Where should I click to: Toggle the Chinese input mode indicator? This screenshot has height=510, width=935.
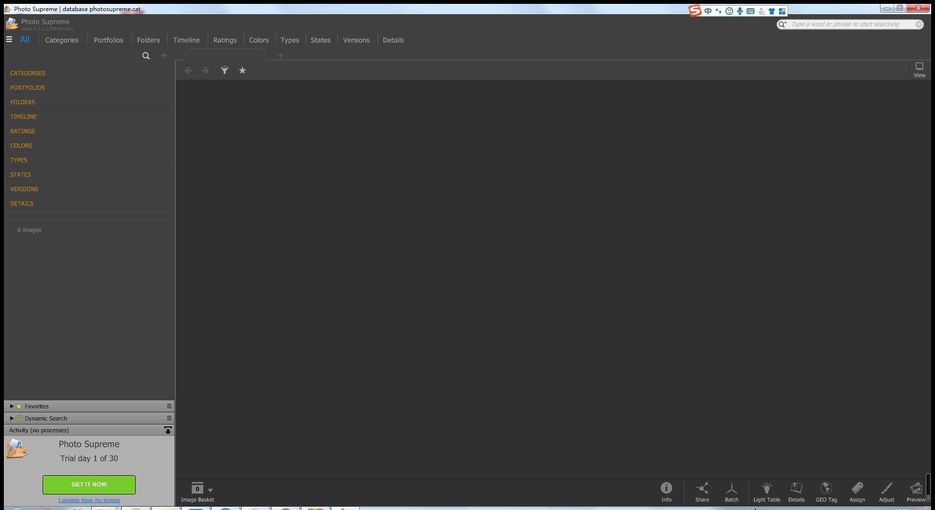click(708, 11)
